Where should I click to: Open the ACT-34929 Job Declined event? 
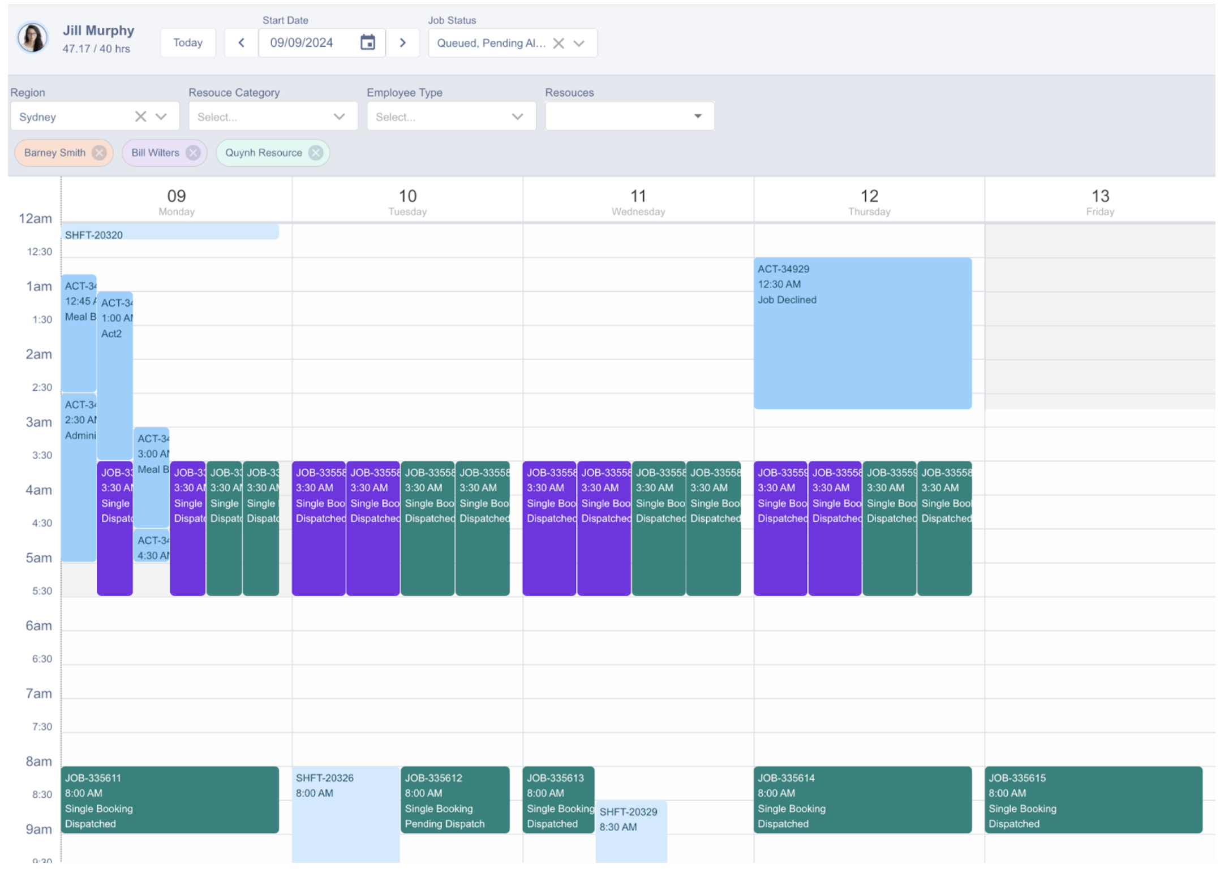pos(862,334)
